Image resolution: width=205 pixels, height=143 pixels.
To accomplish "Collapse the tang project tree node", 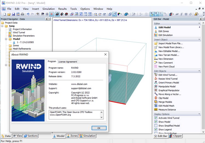I will (x=2, y=26).
